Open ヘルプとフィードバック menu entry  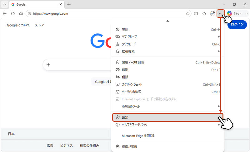(x=168, y=125)
